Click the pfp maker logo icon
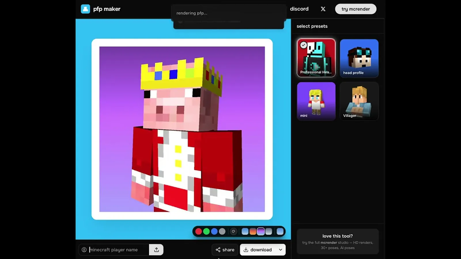461x259 pixels. (x=86, y=9)
